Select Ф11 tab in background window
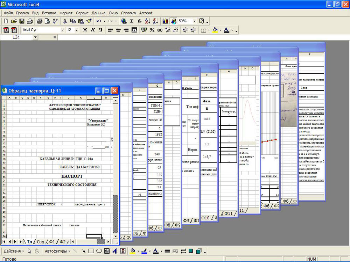Screen dimensions: 350x262 point(228,213)
